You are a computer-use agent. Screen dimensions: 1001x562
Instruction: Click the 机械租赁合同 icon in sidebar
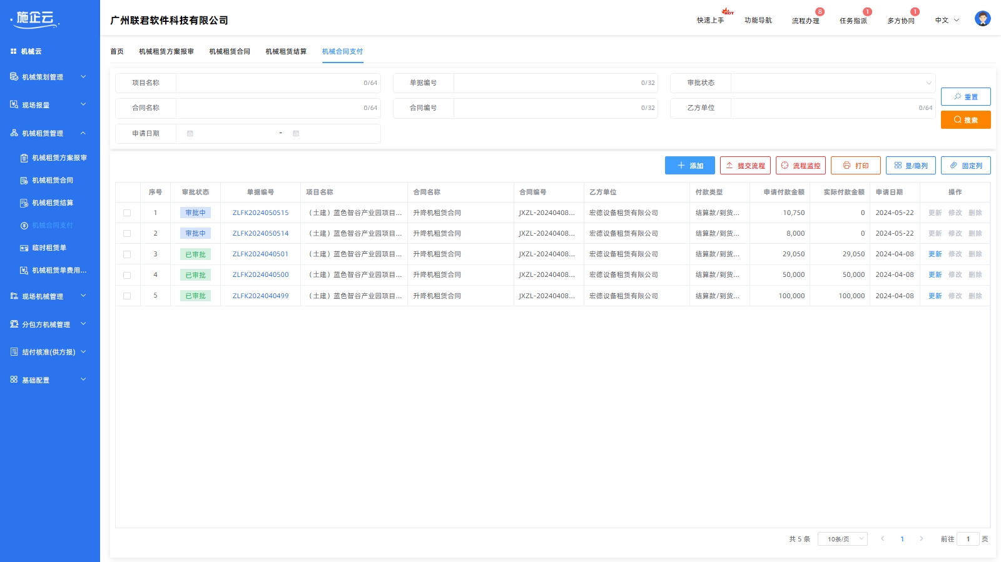(24, 181)
